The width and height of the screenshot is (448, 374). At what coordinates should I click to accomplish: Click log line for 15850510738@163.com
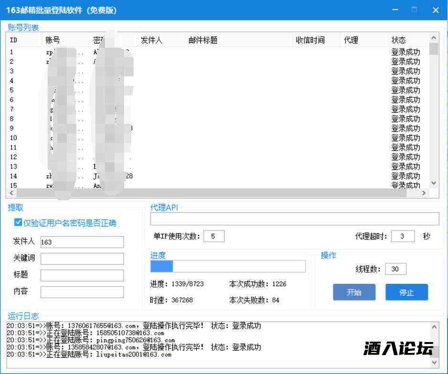tap(85, 333)
